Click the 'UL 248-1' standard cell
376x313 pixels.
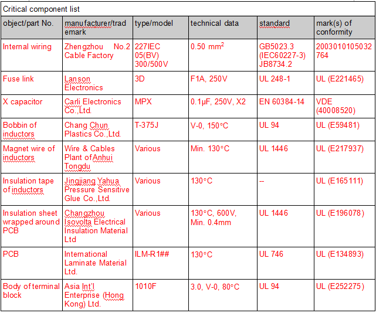286,83
